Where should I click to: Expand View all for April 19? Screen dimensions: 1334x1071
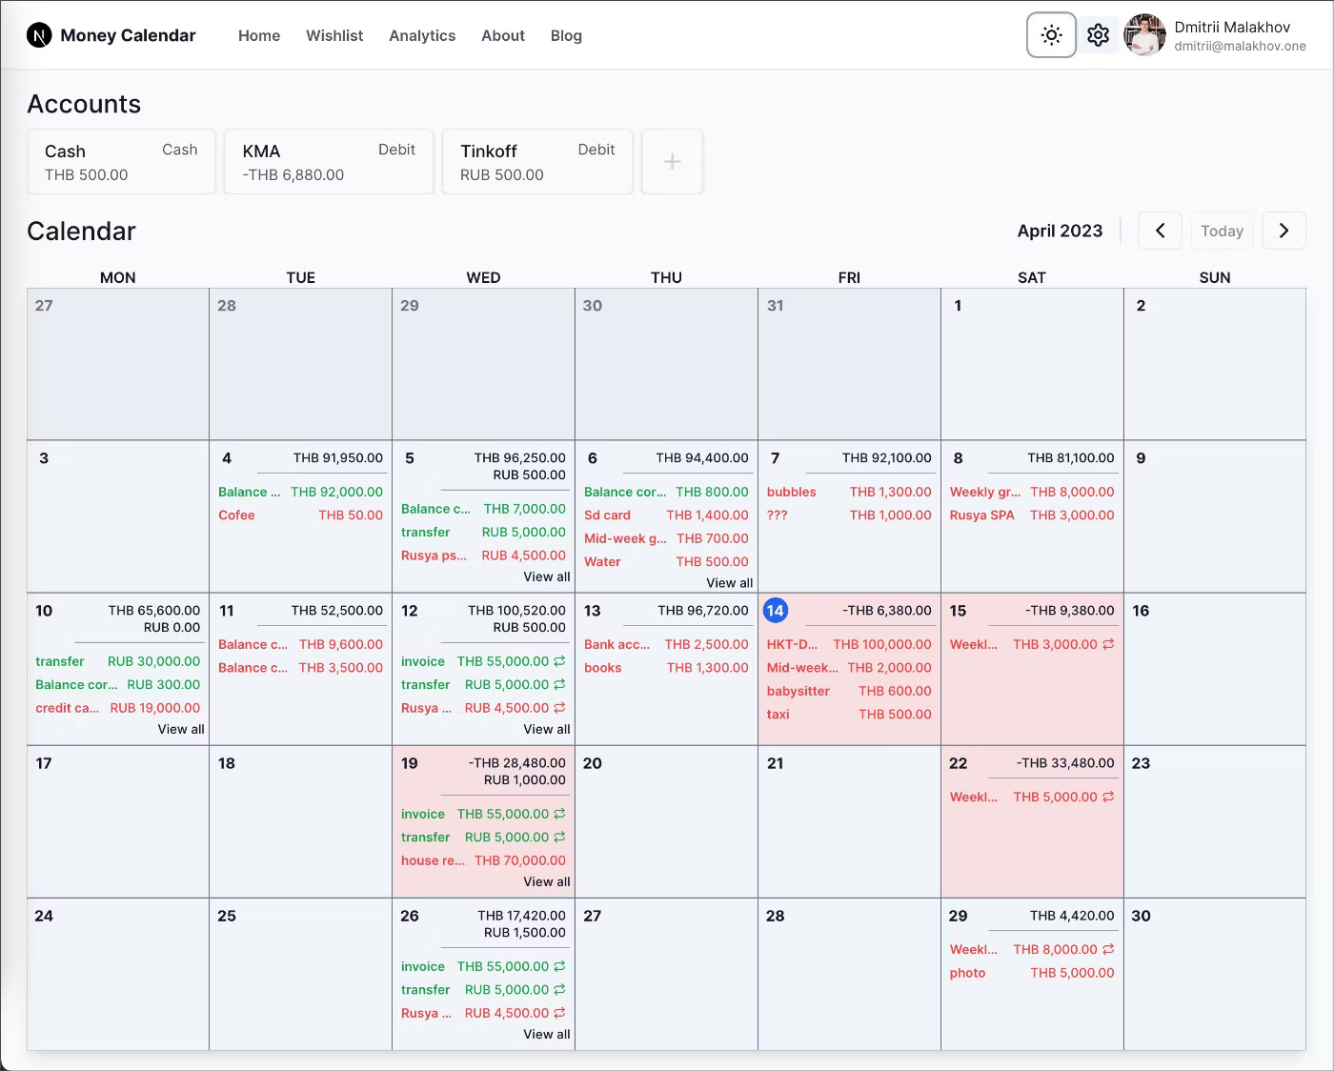tap(546, 881)
